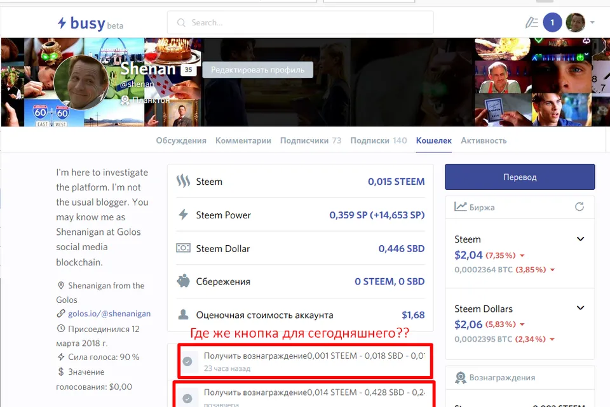Click Shenan's large profile picture
The height and width of the screenshot is (407, 610).
pos(81,83)
